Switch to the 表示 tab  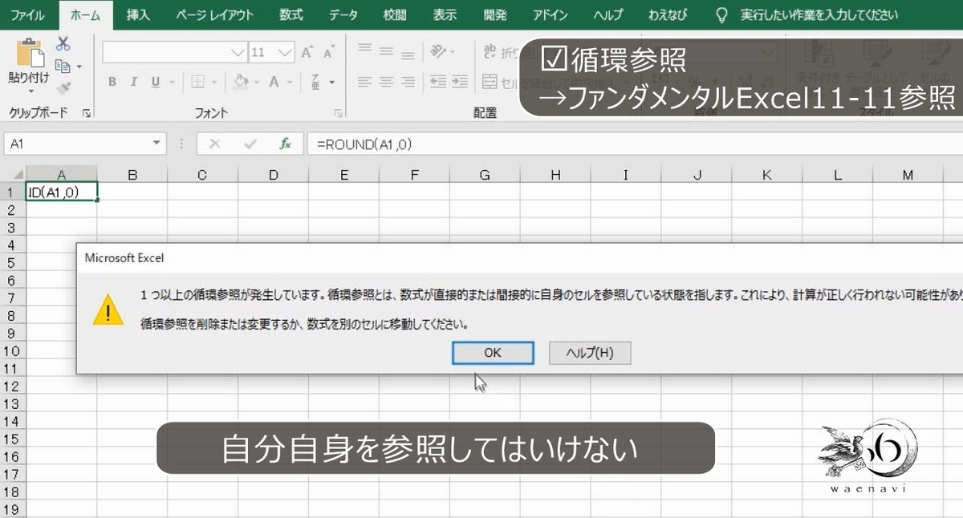pyautogui.click(x=444, y=14)
